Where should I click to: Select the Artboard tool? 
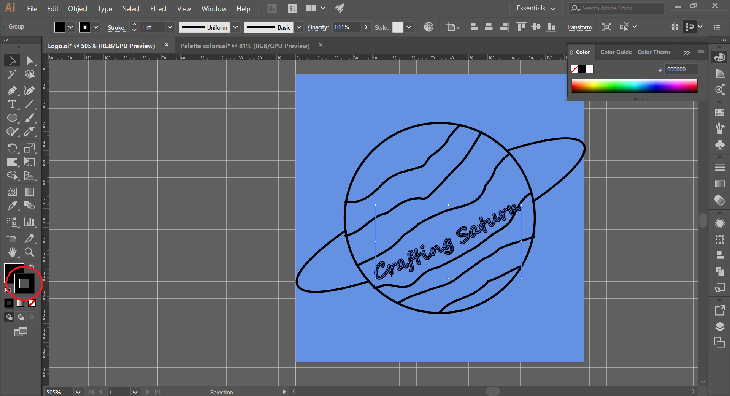[x=12, y=238]
